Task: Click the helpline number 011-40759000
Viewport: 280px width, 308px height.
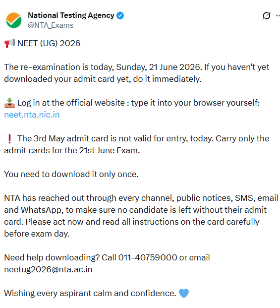Action: (148, 257)
